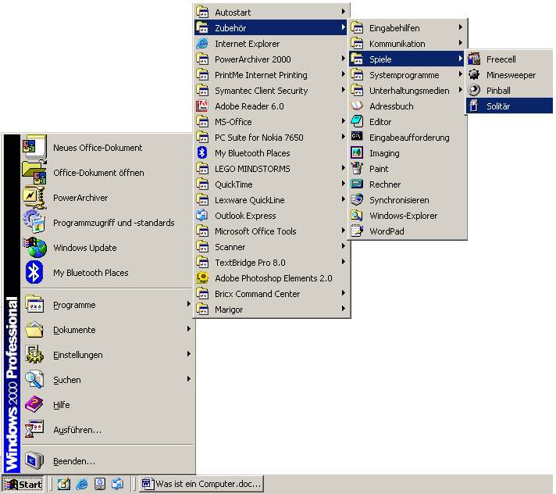This screenshot has width=556, height=494.
Task: Click the Internet Explorer quick launch icon
Action: 82,484
